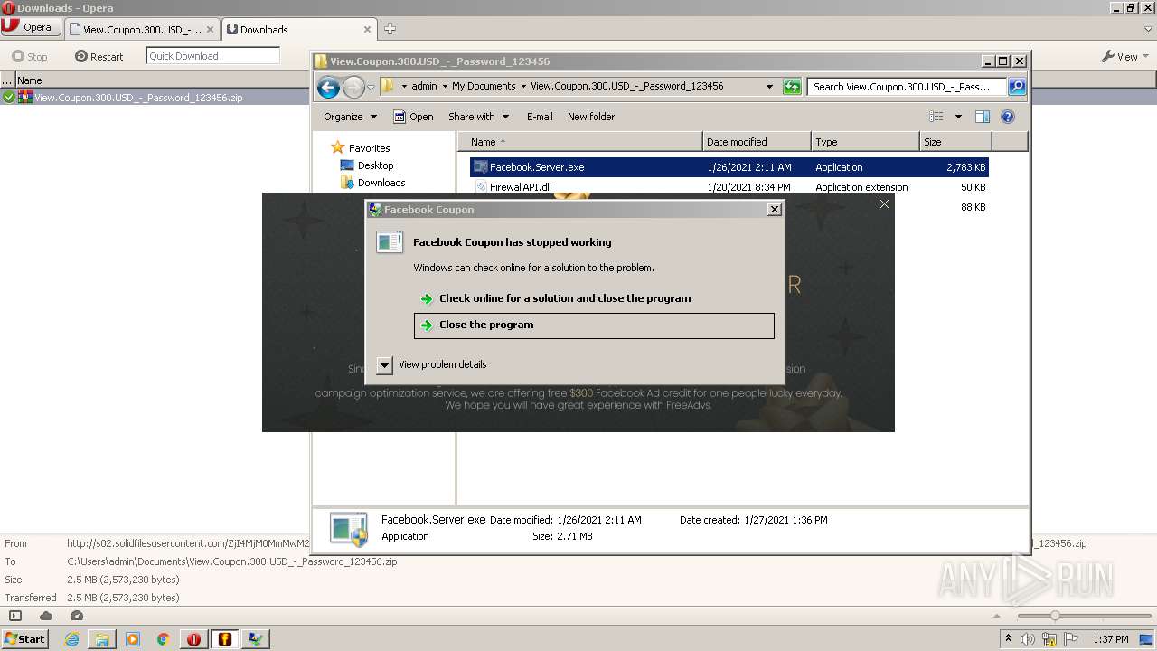Open Windows Explorer taskbar icon
The width and height of the screenshot is (1157, 651).
pyautogui.click(x=102, y=638)
